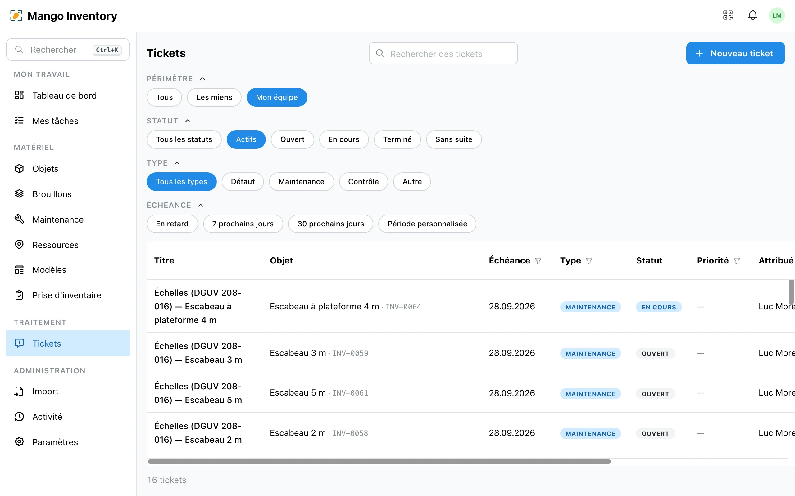795x496 pixels.
Task: Click the Activité history clock icon
Action: [19, 416]
